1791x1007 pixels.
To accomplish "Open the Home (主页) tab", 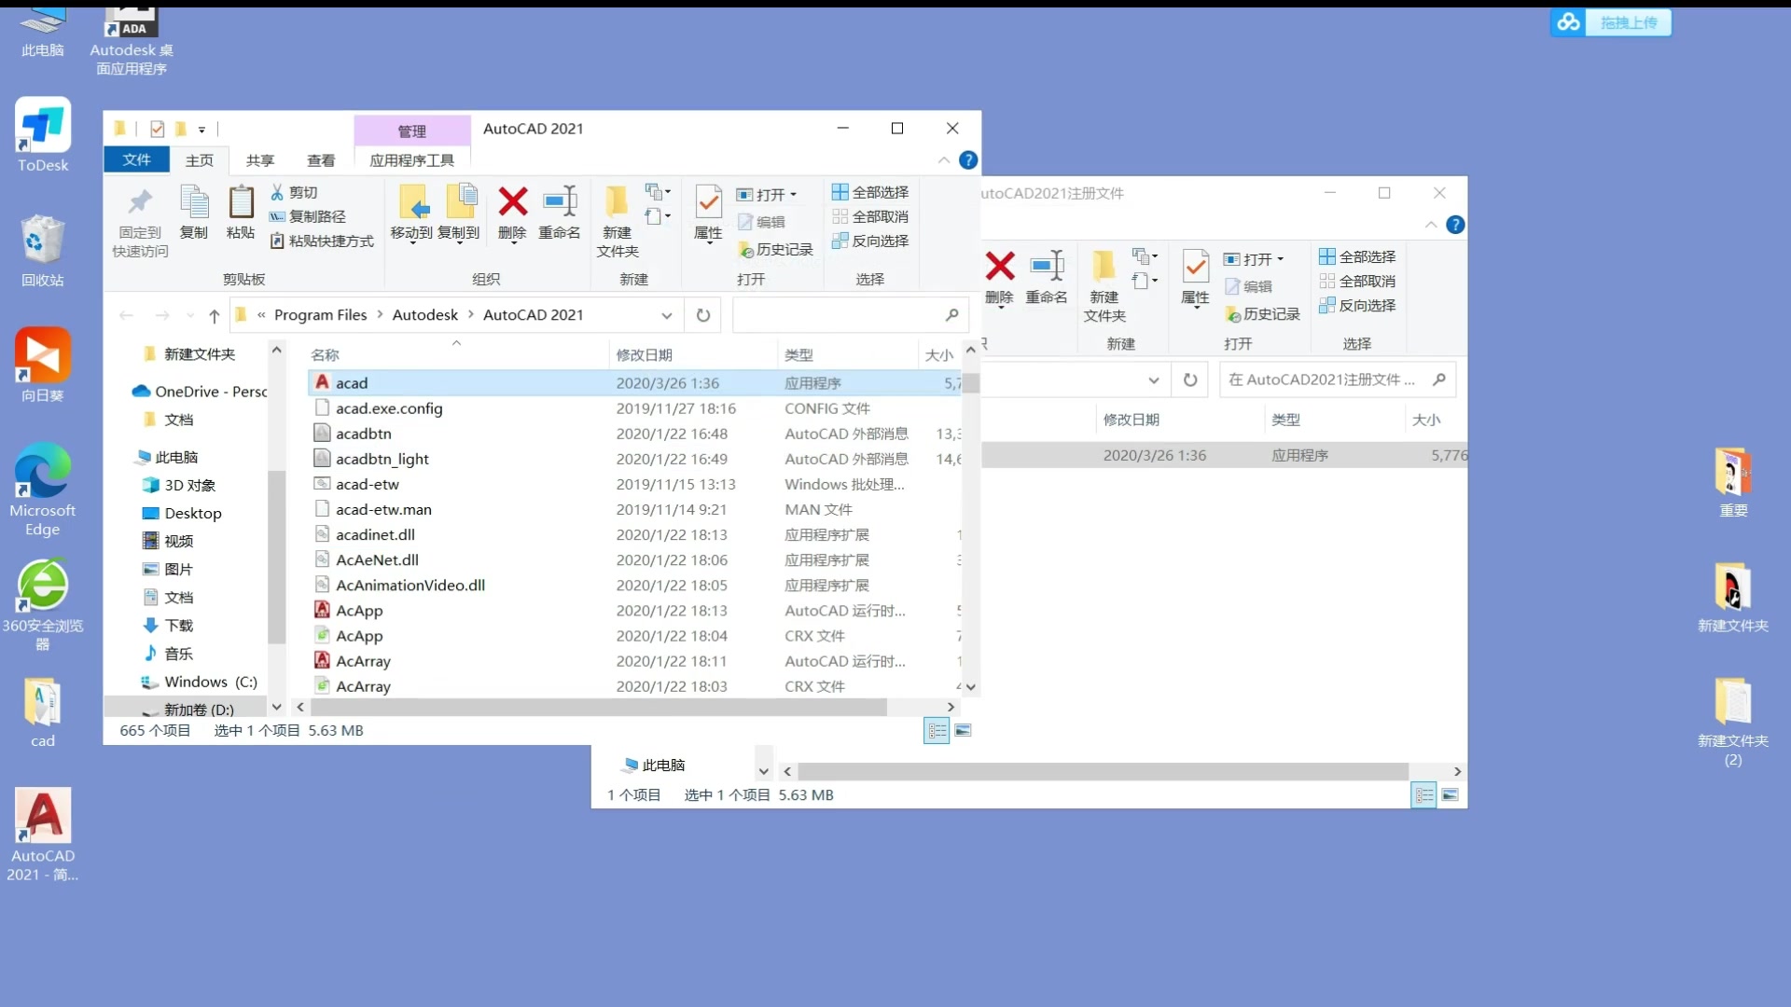I will 200,160.
